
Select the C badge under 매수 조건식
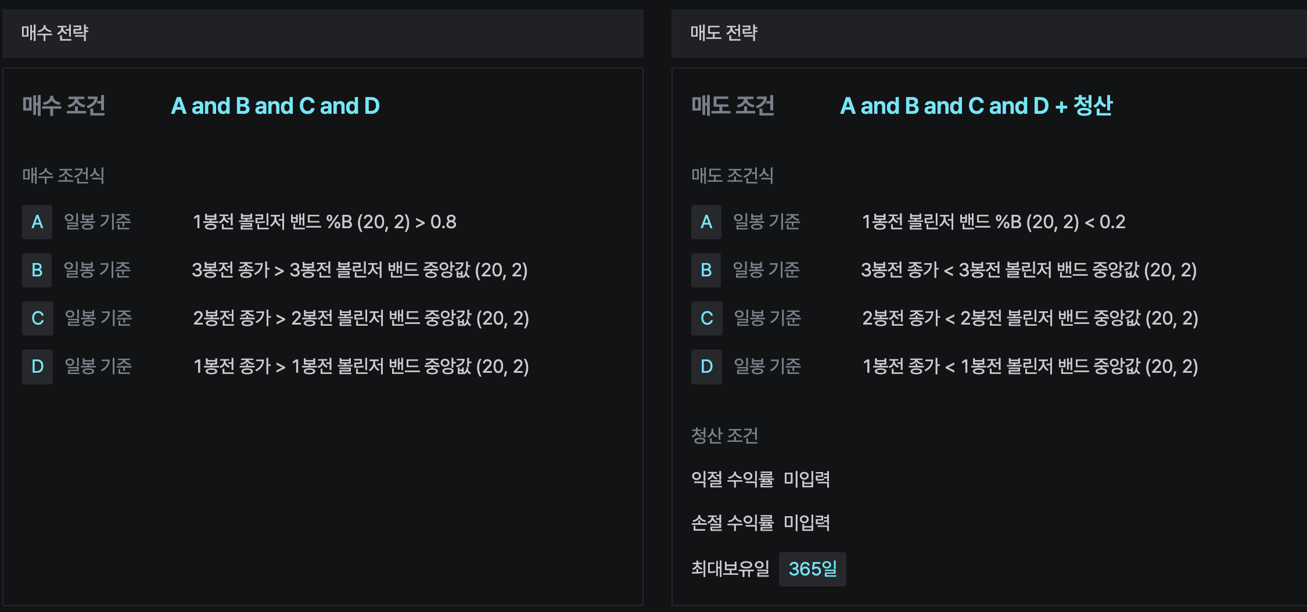click(37, 318)
